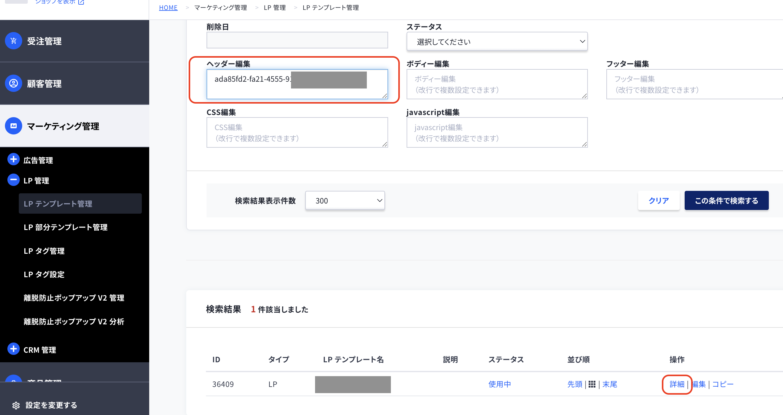Click the javascript編集 text area

[x=497, y=132]
